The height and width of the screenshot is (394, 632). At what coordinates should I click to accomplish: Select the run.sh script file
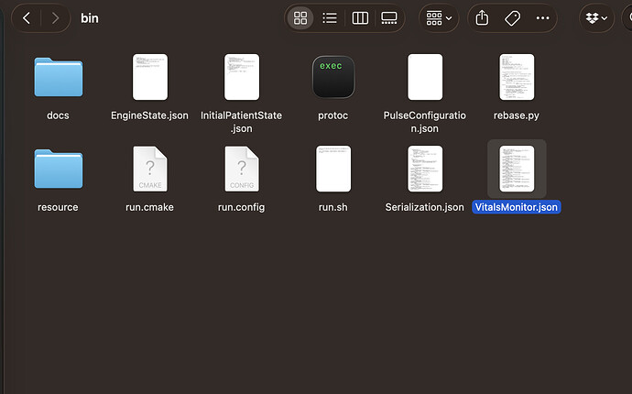332,169
